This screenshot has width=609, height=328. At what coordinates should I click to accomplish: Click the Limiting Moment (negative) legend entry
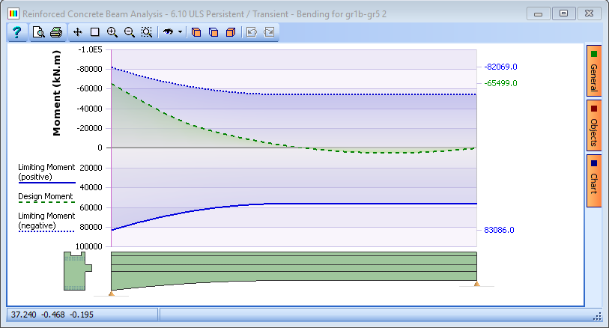(46, 222)
